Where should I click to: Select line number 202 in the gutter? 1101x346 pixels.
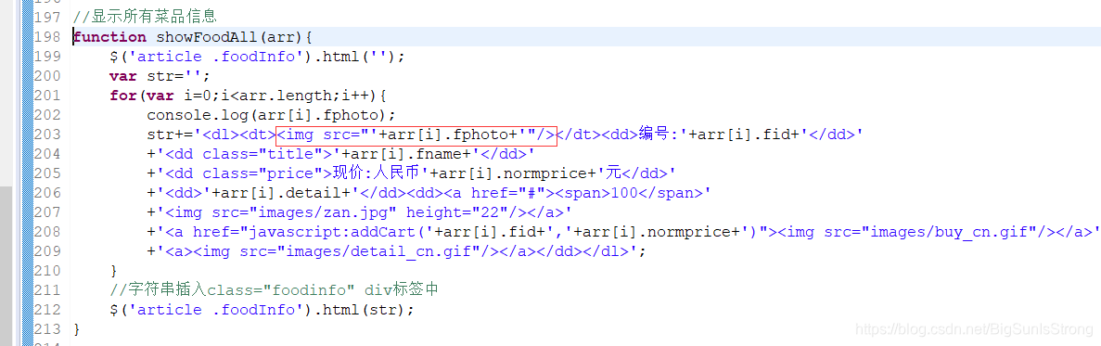(47, 114)
